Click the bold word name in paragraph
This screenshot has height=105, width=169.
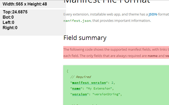tap(153, 56)
